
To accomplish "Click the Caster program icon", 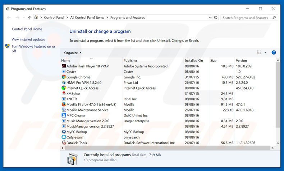I will pos(64,71).
